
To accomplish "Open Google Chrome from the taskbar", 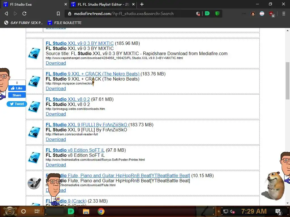I will coord(101,211).
